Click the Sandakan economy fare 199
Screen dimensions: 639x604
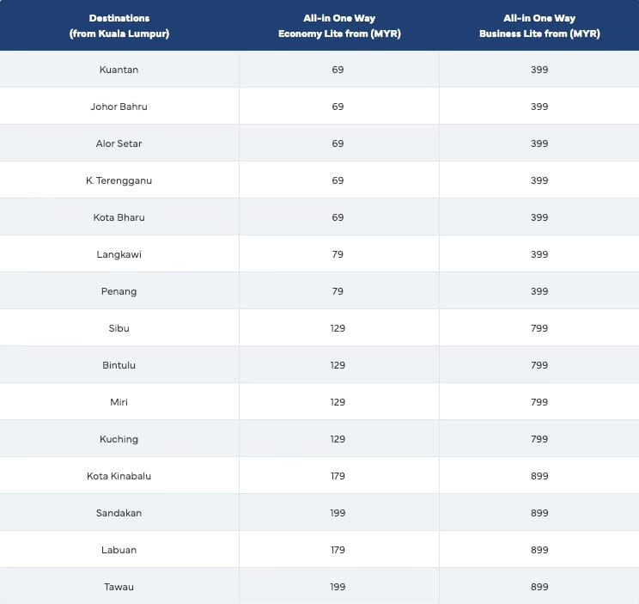(338, 513)
